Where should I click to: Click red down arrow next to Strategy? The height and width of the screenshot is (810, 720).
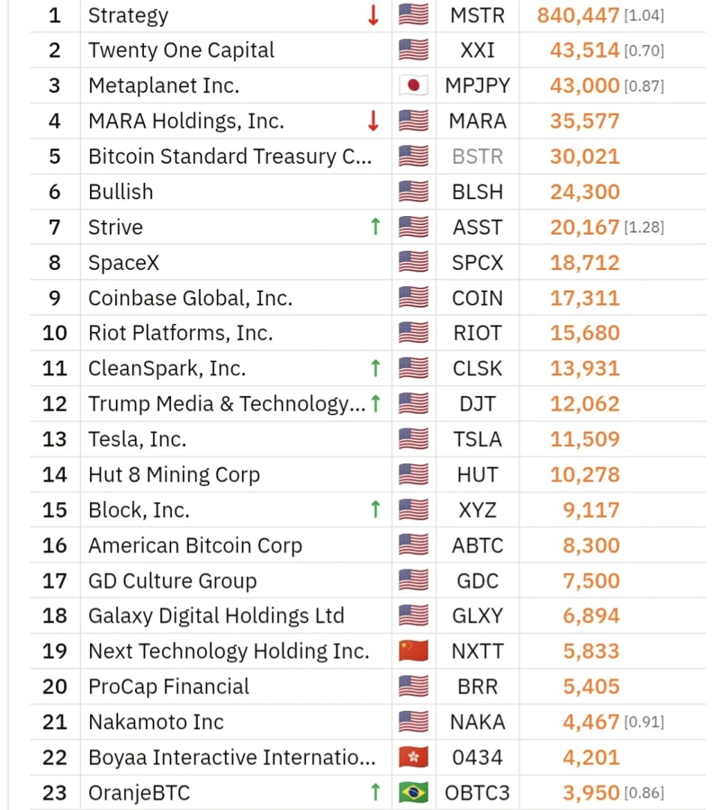point(373,15)
